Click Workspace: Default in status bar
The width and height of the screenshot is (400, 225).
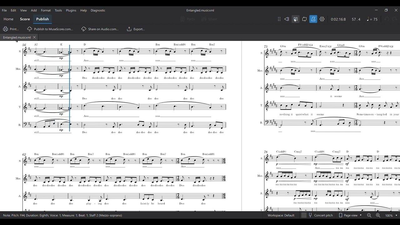281,215
